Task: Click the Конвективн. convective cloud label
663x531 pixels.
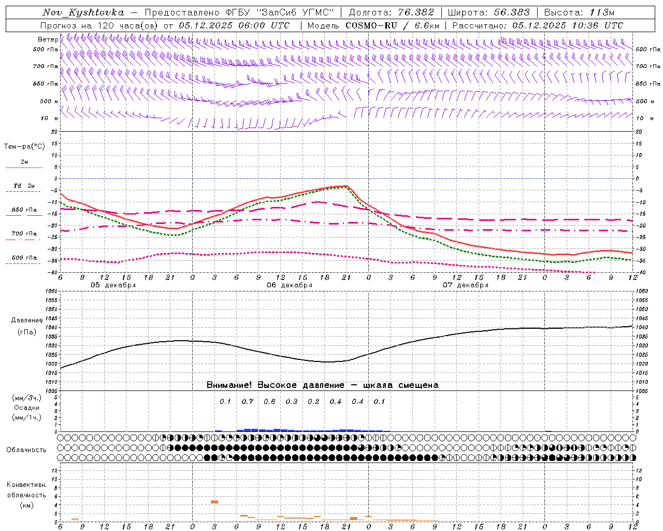Action: click(27, 485)
